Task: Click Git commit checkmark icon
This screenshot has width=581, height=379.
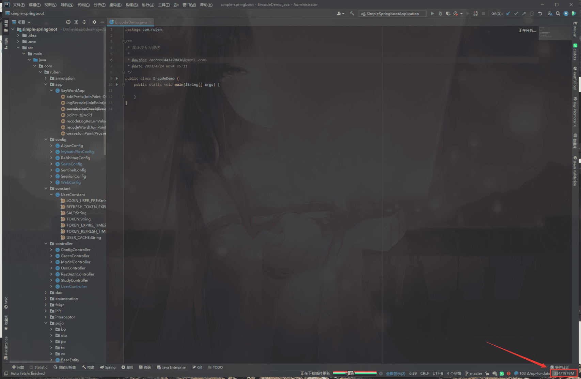Action: click(x=516, y=14)
